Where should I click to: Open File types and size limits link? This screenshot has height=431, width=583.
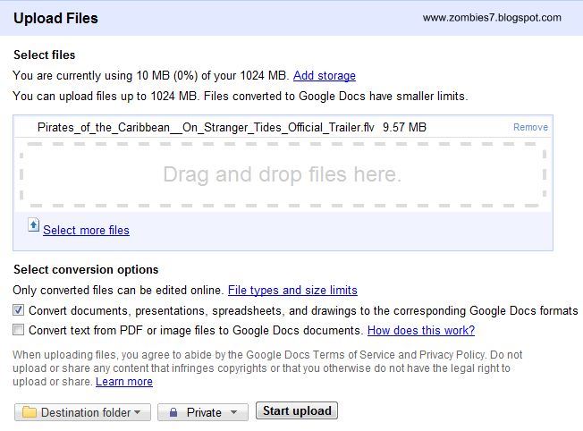pyautogui.click(x=292, y=290)
